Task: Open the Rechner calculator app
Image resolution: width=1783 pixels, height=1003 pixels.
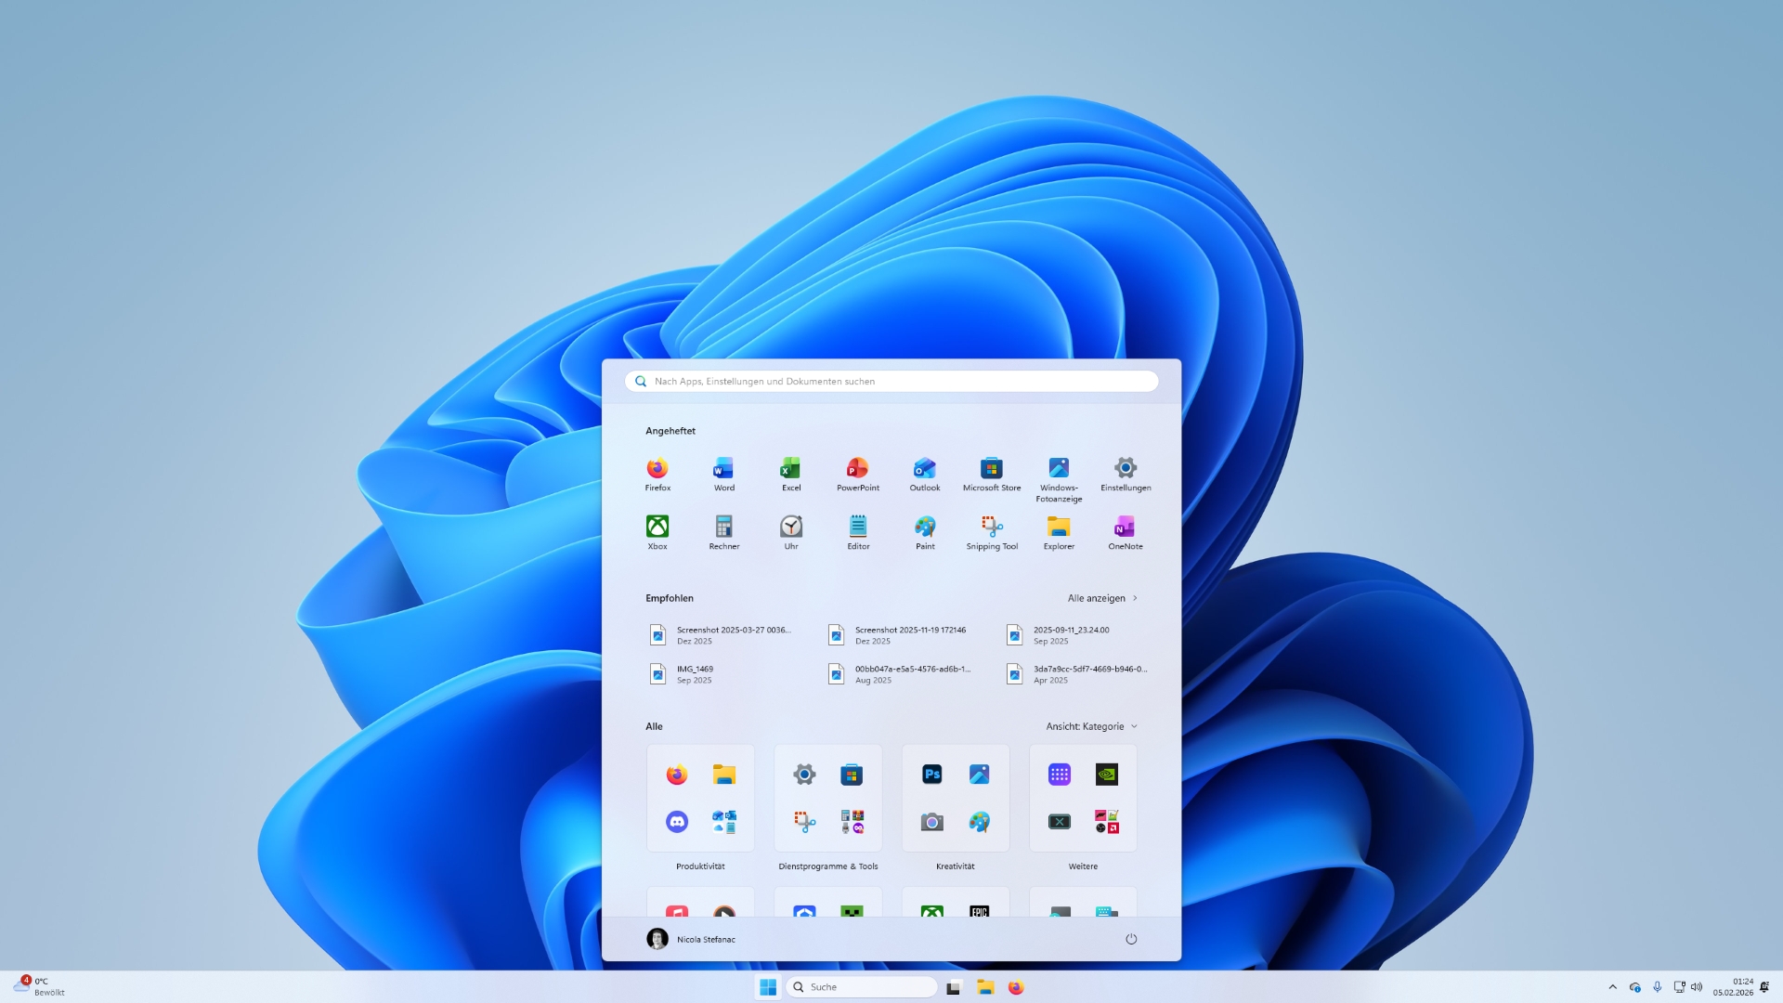Action: coord(723,532)
